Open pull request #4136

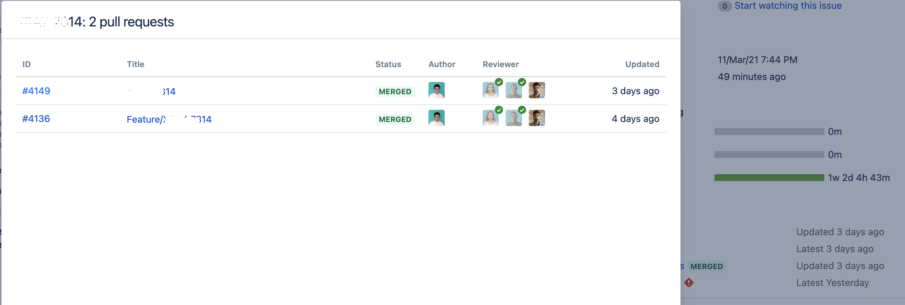[x=36, y=119]
